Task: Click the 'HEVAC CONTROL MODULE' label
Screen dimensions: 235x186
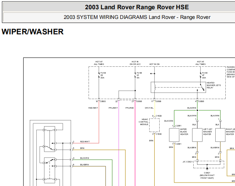Action: pos(143,122)
